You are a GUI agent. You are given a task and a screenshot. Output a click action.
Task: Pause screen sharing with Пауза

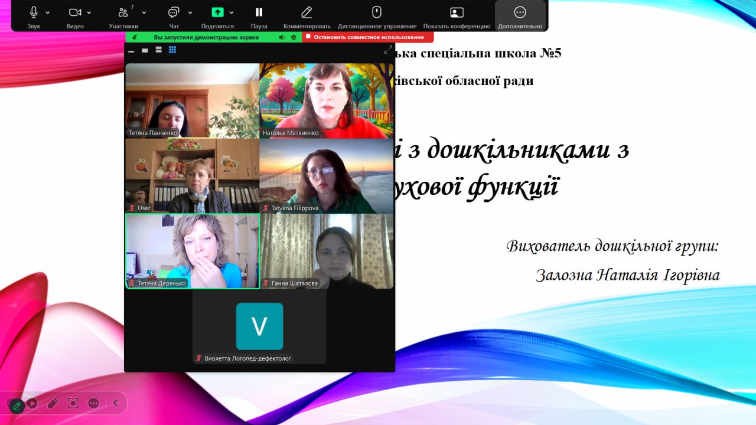pos(259,12)
